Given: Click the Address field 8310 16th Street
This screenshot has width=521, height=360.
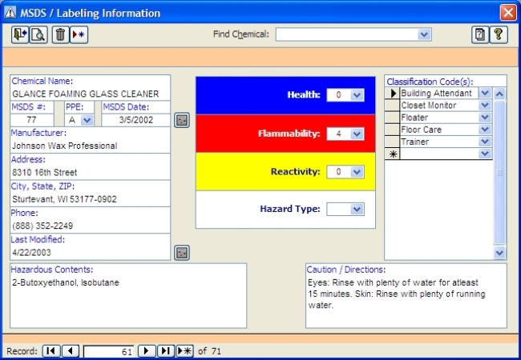Looking at the screenshot, I should 91,172.
